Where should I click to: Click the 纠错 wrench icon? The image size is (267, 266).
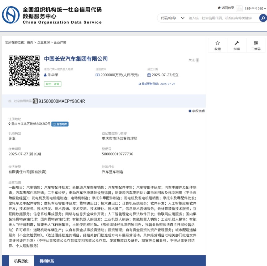(x=237, y=43)
